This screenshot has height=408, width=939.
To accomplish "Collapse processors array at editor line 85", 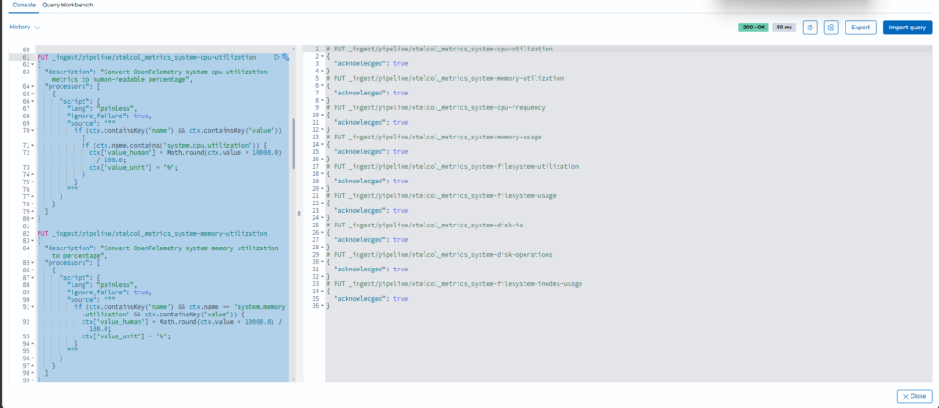I will coord(32,262).
